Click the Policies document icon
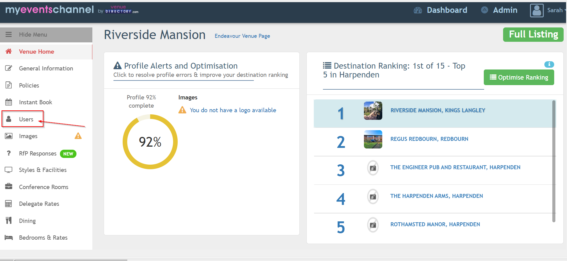This screenshot has width=567, height=261. (x=9, y=85)
